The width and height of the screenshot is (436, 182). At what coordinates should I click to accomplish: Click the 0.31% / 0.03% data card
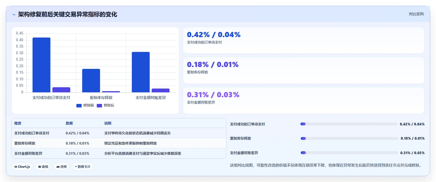point(304,100)
